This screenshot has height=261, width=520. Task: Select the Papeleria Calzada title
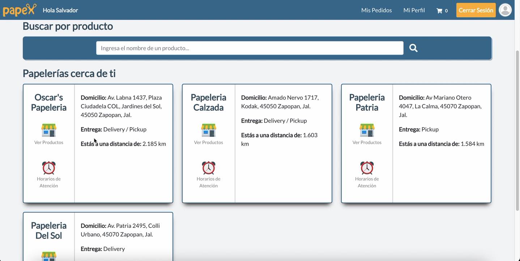(209, 102)
